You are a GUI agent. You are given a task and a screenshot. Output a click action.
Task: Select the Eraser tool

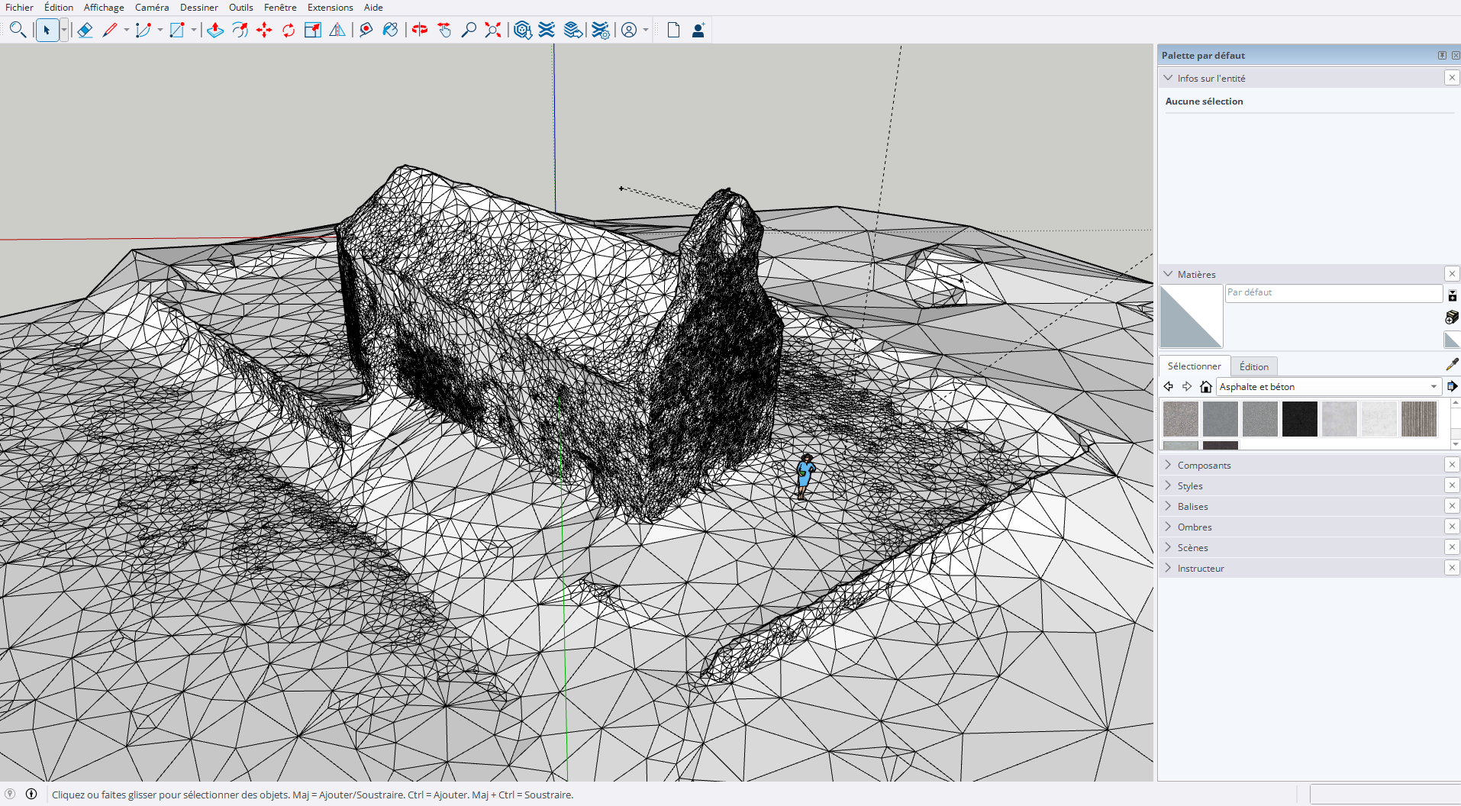point(85,30)
